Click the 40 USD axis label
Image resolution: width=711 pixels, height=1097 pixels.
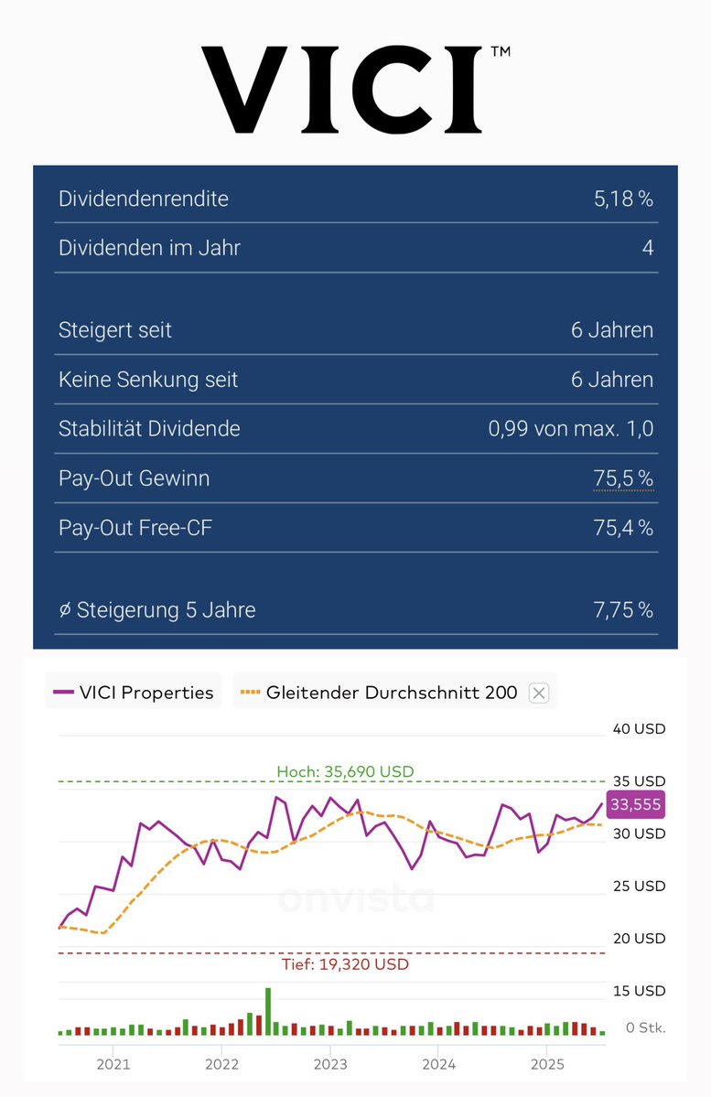[639, 728]
